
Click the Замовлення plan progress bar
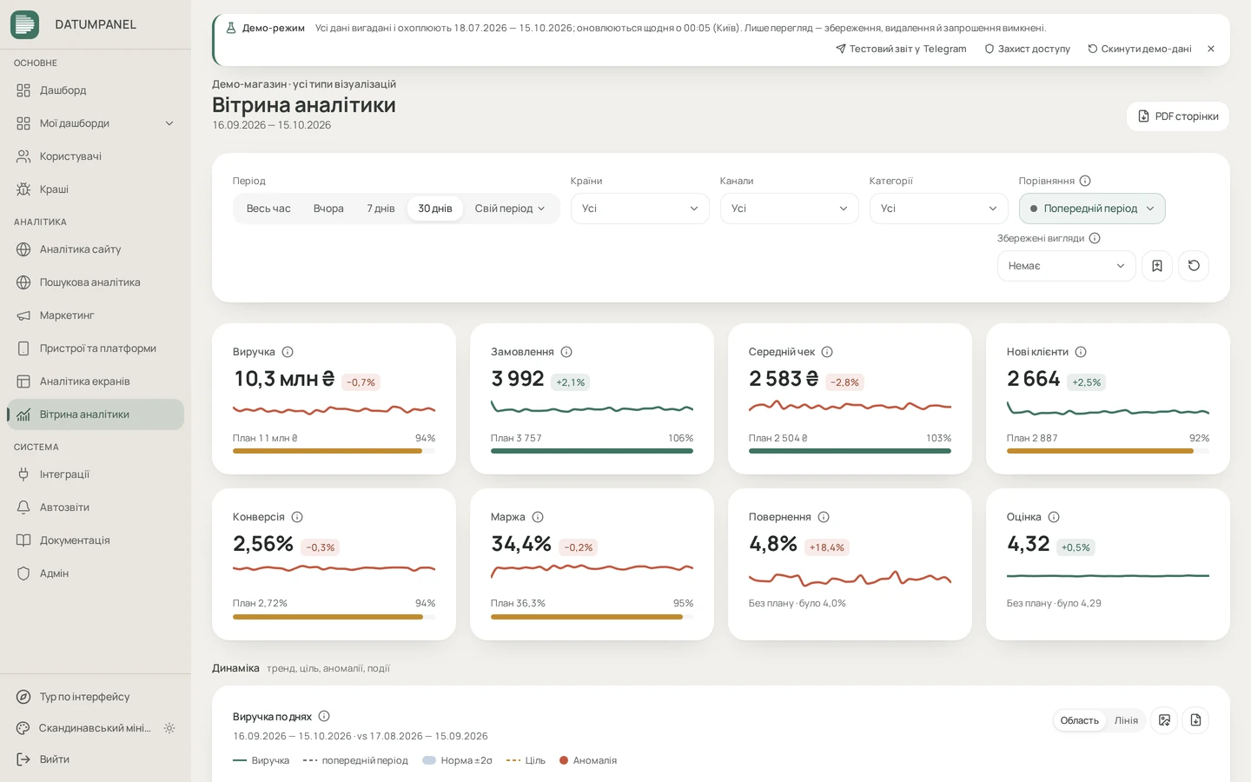[x=592, y=451]
